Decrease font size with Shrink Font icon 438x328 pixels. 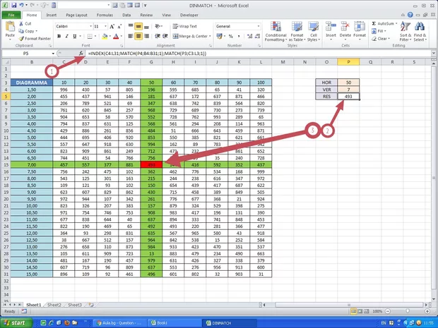click(x=119, y=27)
